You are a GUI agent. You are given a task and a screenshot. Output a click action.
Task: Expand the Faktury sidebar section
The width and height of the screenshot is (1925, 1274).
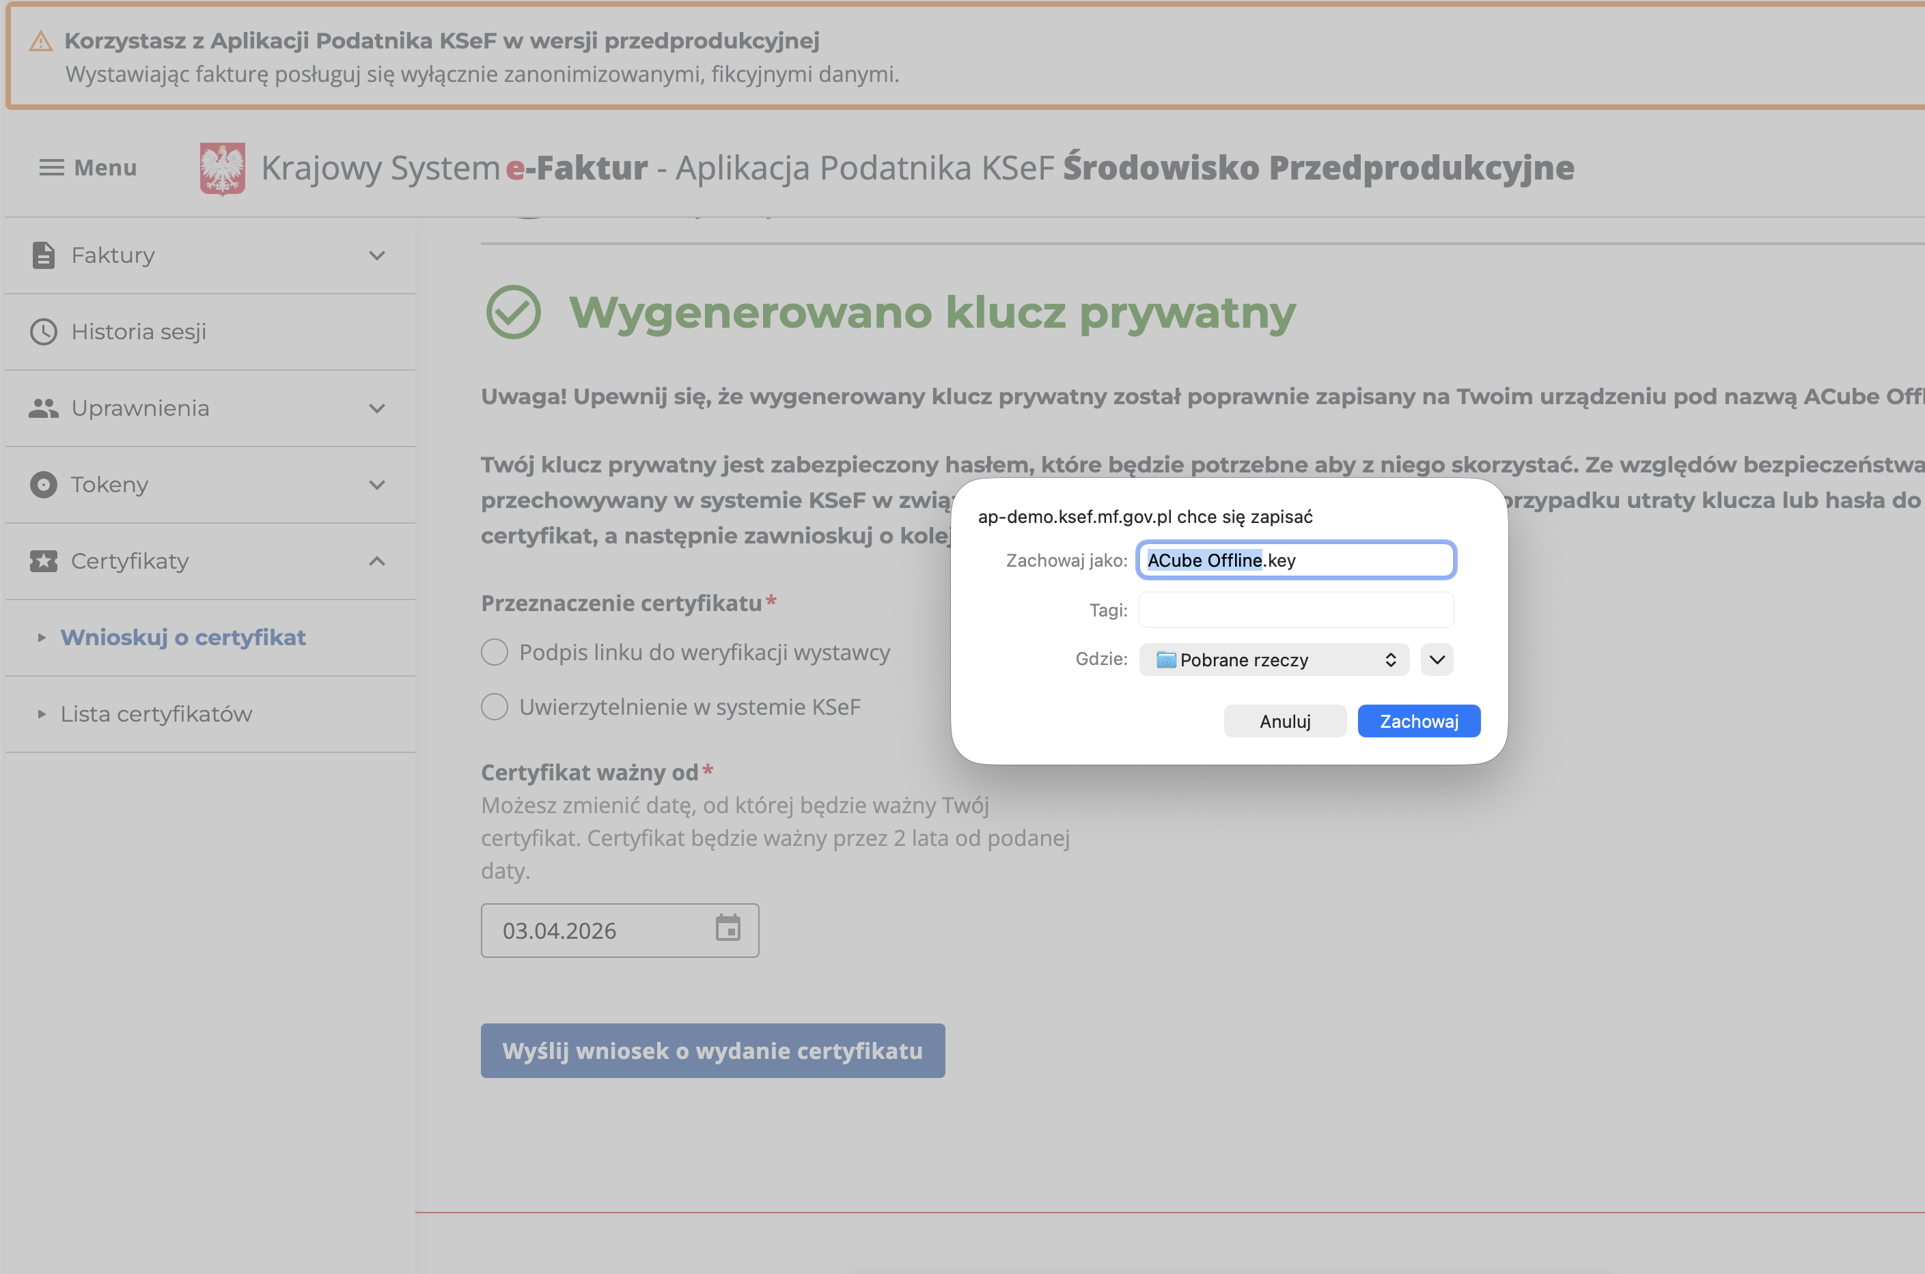pyautogui.click(x=376, y=255)
